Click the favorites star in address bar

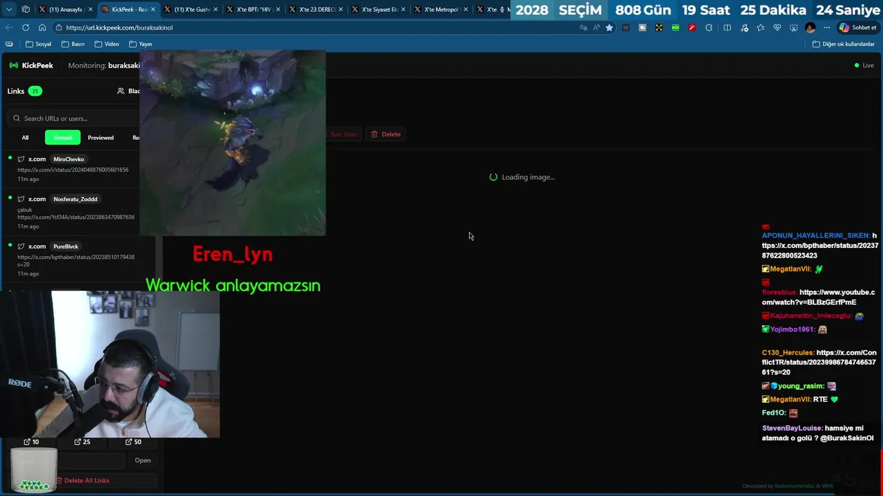click(x=609, y=28)
